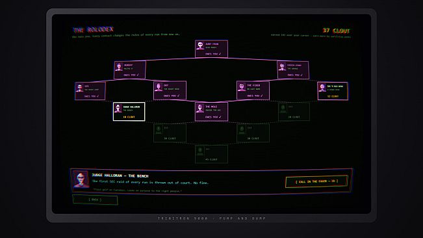Click large Judge Halloran portrait in detail panel
Image resolution: width=423 pixels, height=238 pixels.
[81, 179]
